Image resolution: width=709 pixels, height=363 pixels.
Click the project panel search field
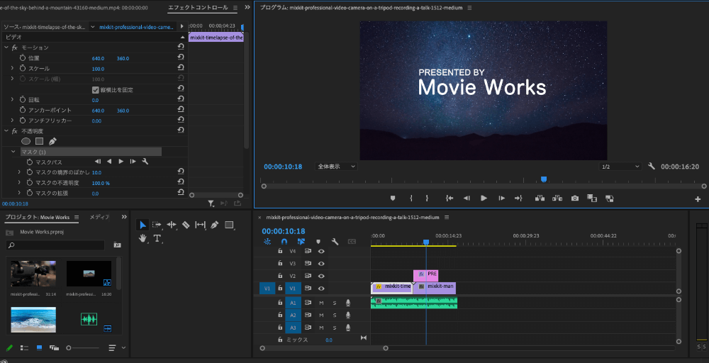coord(55,245)
